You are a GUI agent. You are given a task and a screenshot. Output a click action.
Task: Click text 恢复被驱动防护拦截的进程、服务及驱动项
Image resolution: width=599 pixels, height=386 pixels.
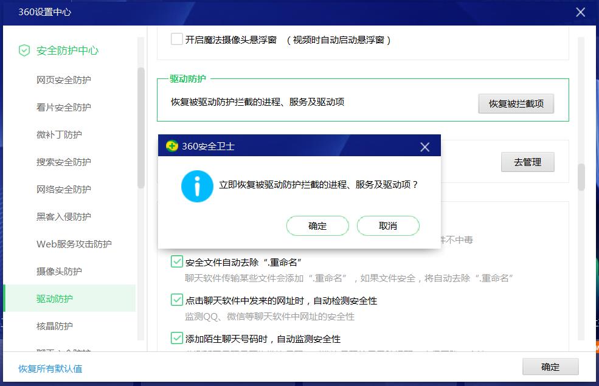pos(257,102)
